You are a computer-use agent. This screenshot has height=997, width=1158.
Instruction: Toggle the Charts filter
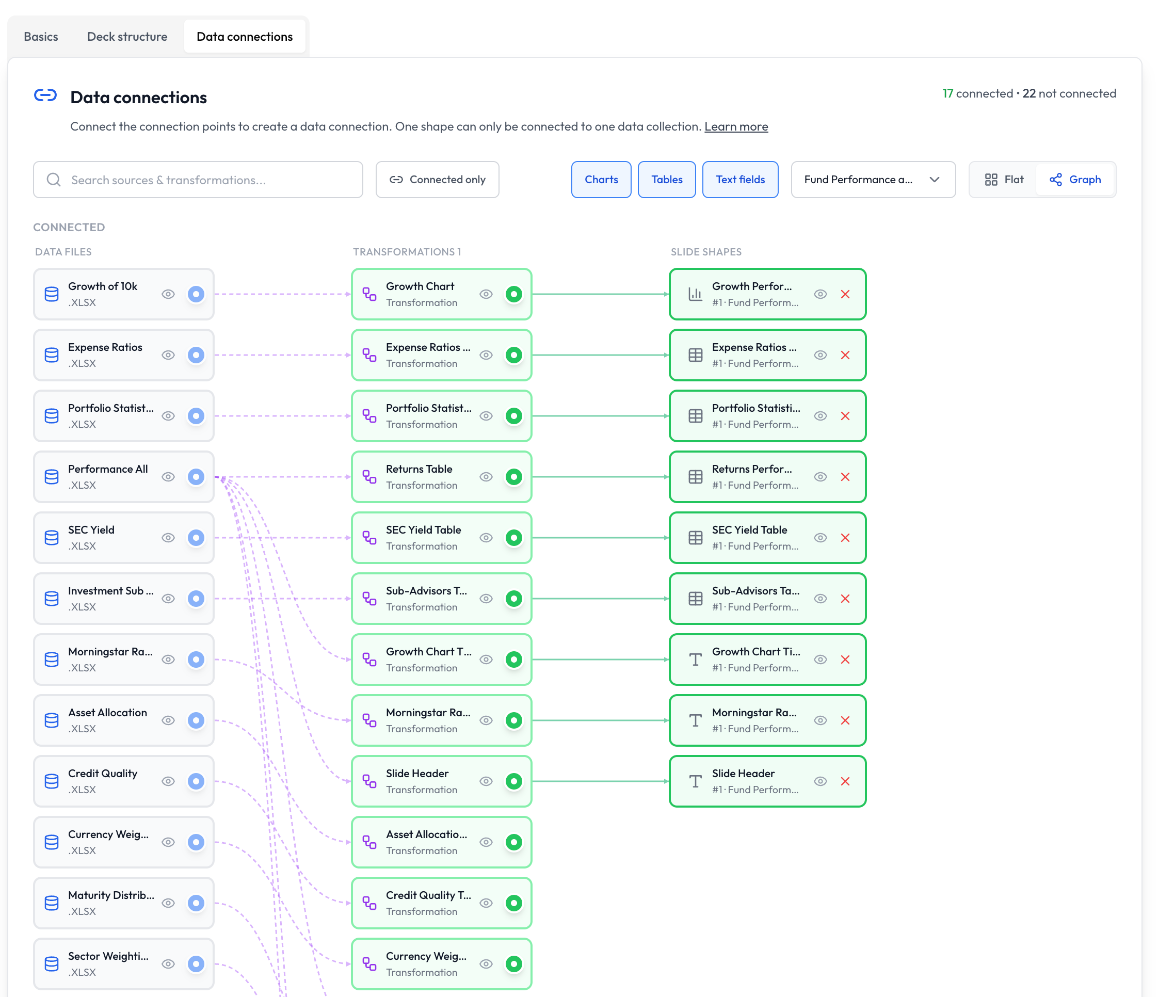tap(601, 180)
